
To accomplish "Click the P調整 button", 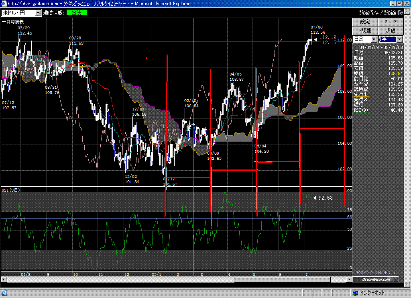I will coord(365,31).
